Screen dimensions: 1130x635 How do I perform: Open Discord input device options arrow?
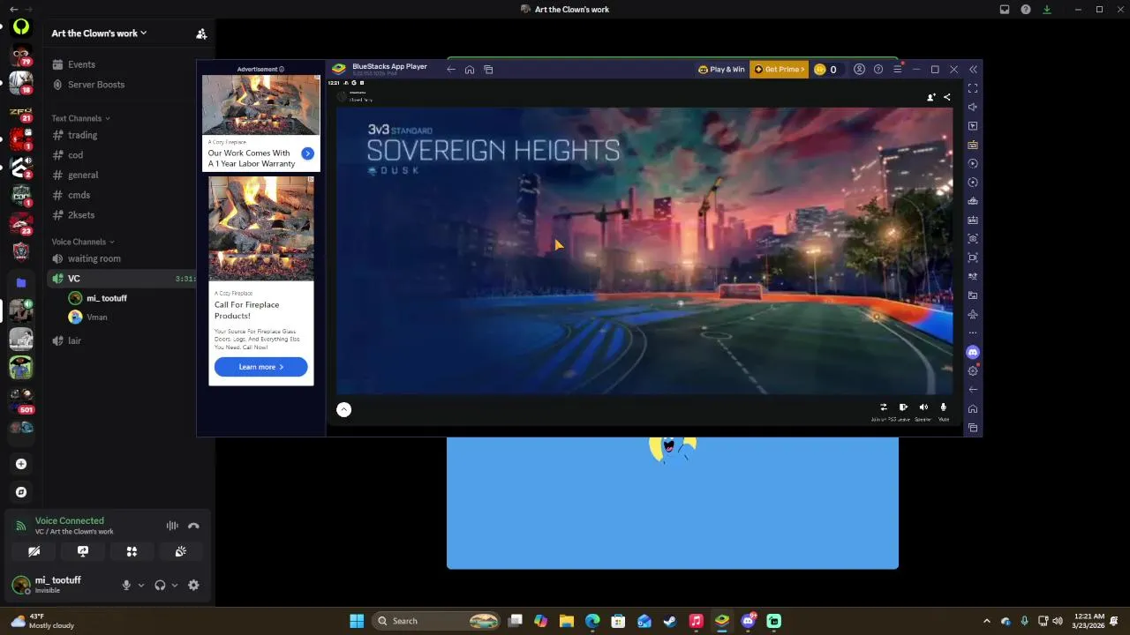click(x=140, y=585)
